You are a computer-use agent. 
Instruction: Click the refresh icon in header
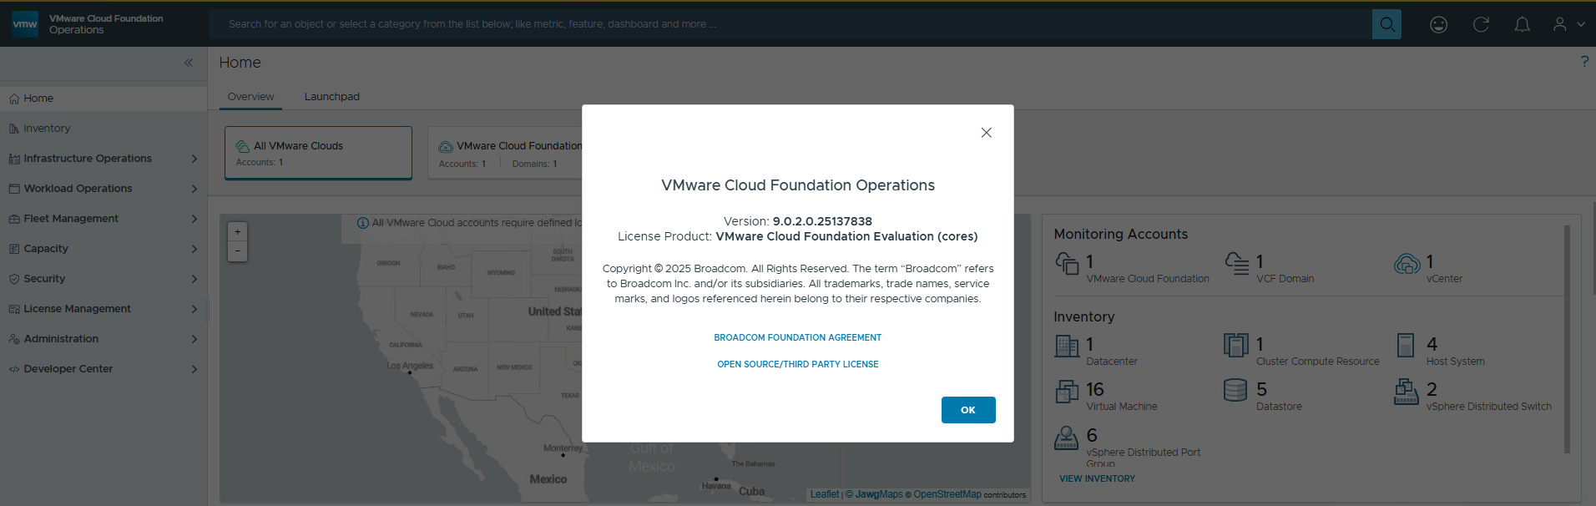click(x=1481, y=24)
